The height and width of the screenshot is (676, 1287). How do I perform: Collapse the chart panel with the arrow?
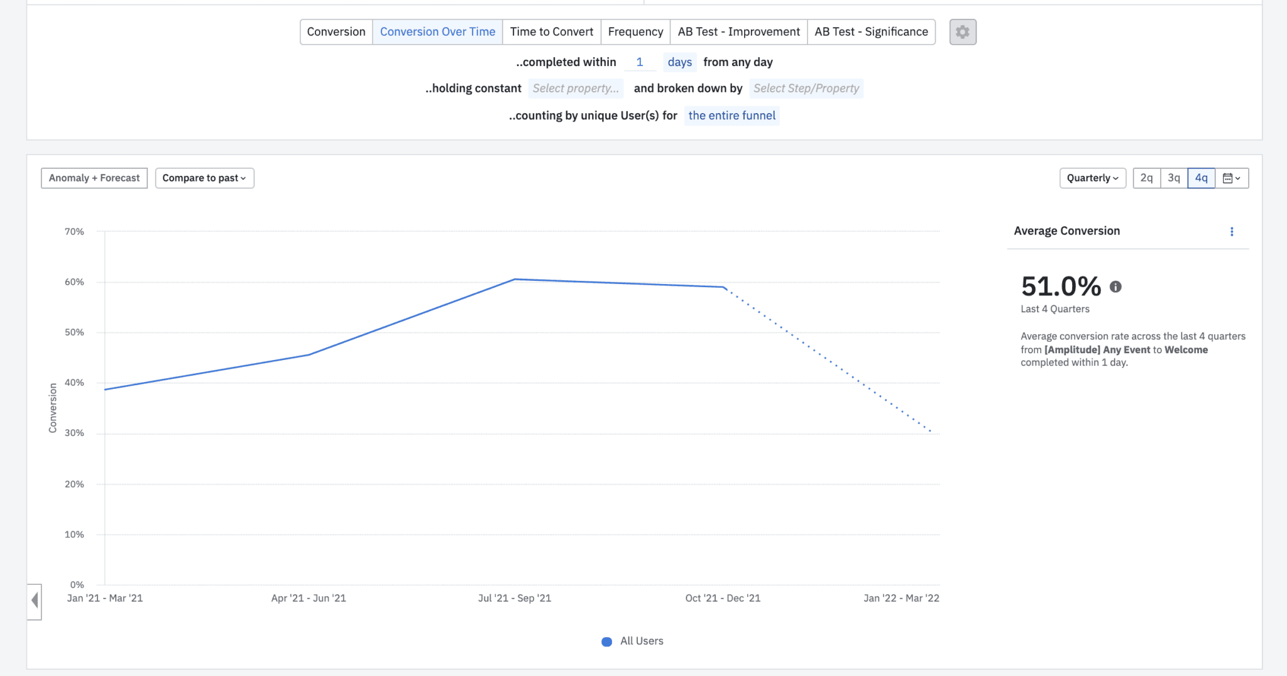tap(34, 600)
